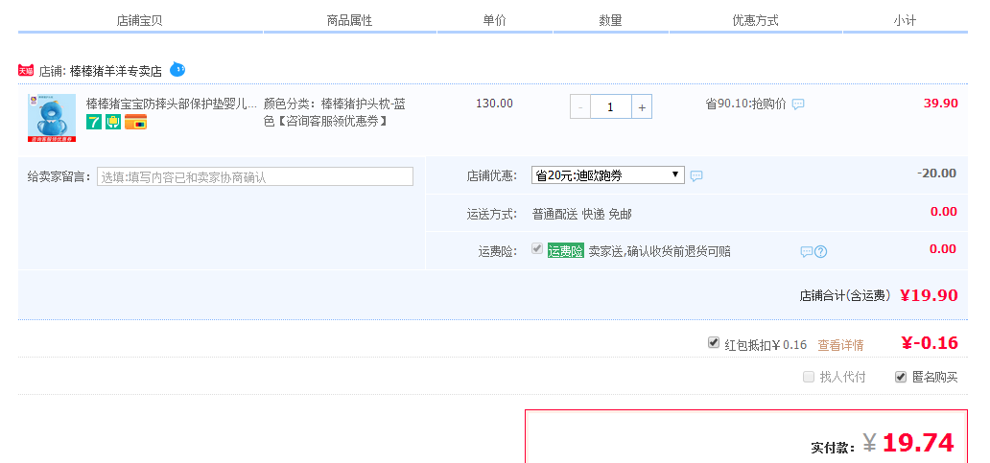Uncheck the 红包抵扣 checkbox
This screenshot has width=990, height=463.
point(714,342)
